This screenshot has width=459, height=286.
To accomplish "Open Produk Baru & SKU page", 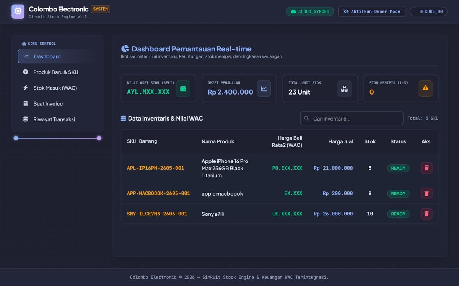I will coord(57,72).
